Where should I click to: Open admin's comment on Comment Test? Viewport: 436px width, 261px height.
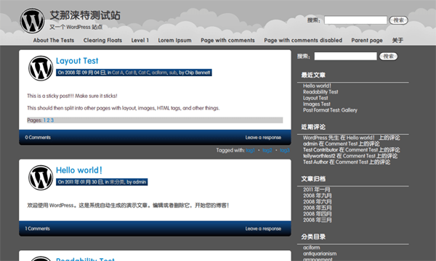pos(342,144)
